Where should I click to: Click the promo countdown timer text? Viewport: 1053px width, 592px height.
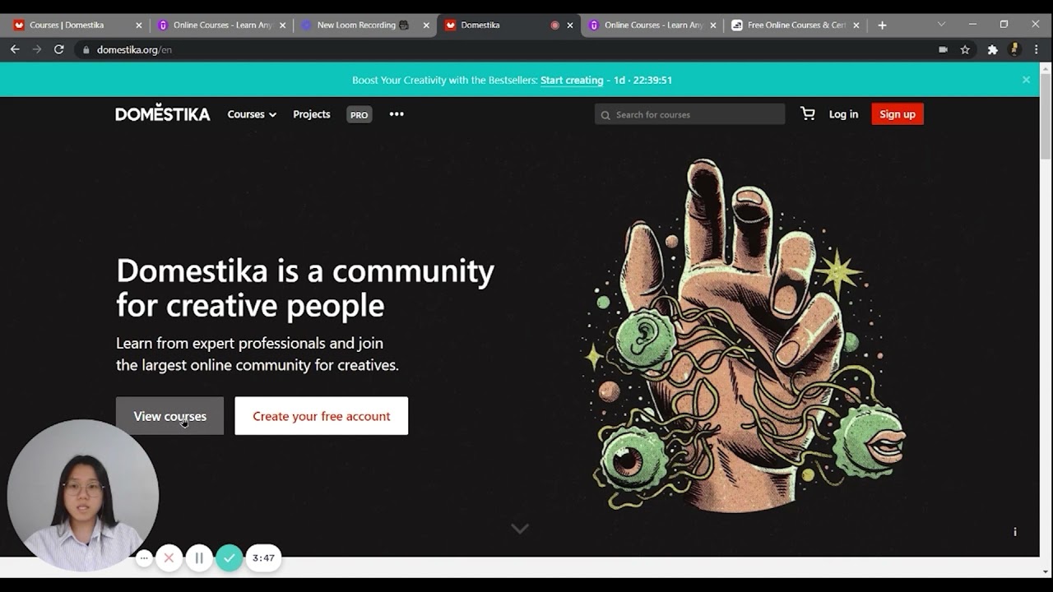tap(643, 80)
